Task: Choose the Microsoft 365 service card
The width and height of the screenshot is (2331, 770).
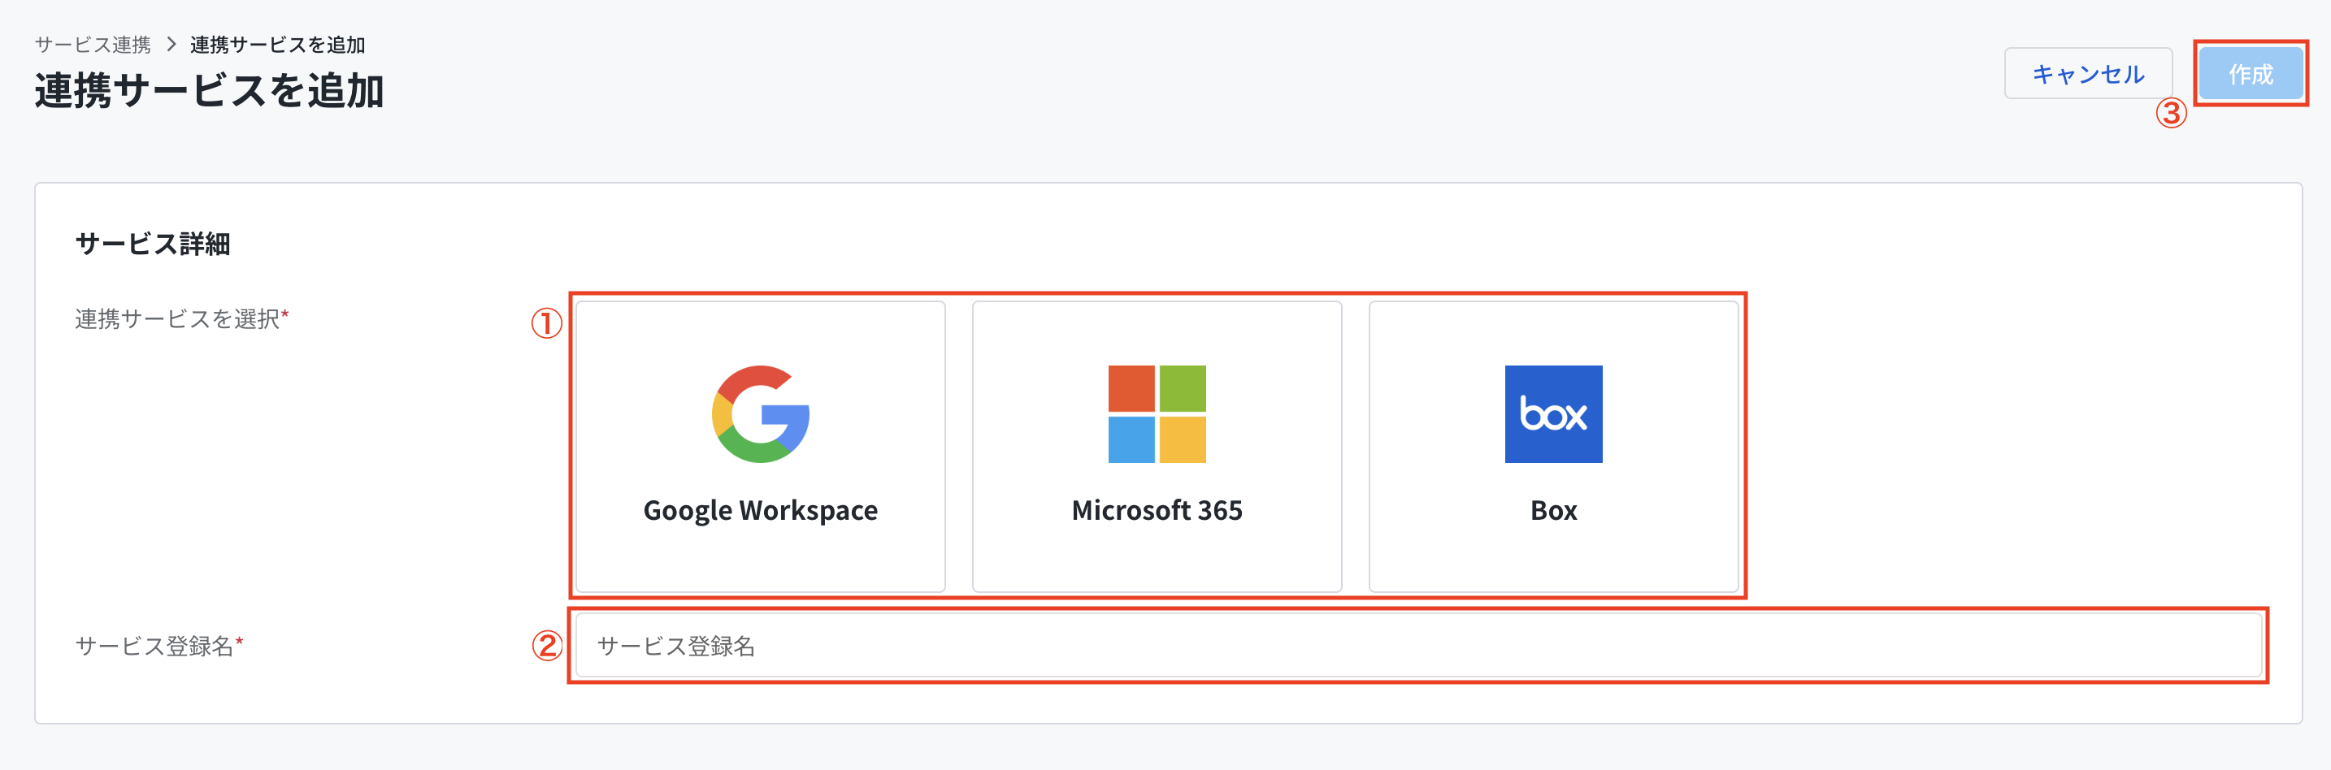Action: pos(1157,446)
